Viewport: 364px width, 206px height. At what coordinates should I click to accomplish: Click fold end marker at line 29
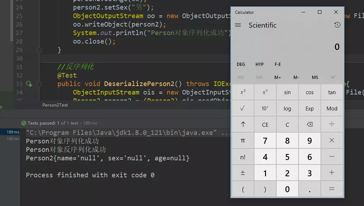click(x=39, y=50)
